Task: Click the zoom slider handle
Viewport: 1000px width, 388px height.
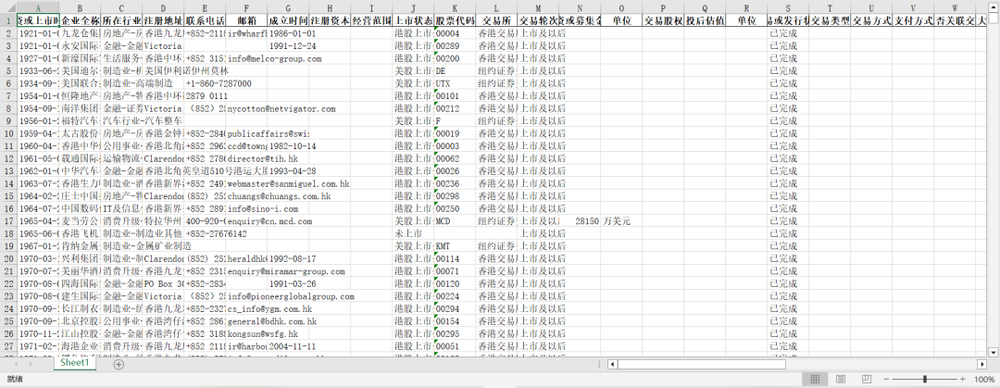Action: click(x=925, y=379)
